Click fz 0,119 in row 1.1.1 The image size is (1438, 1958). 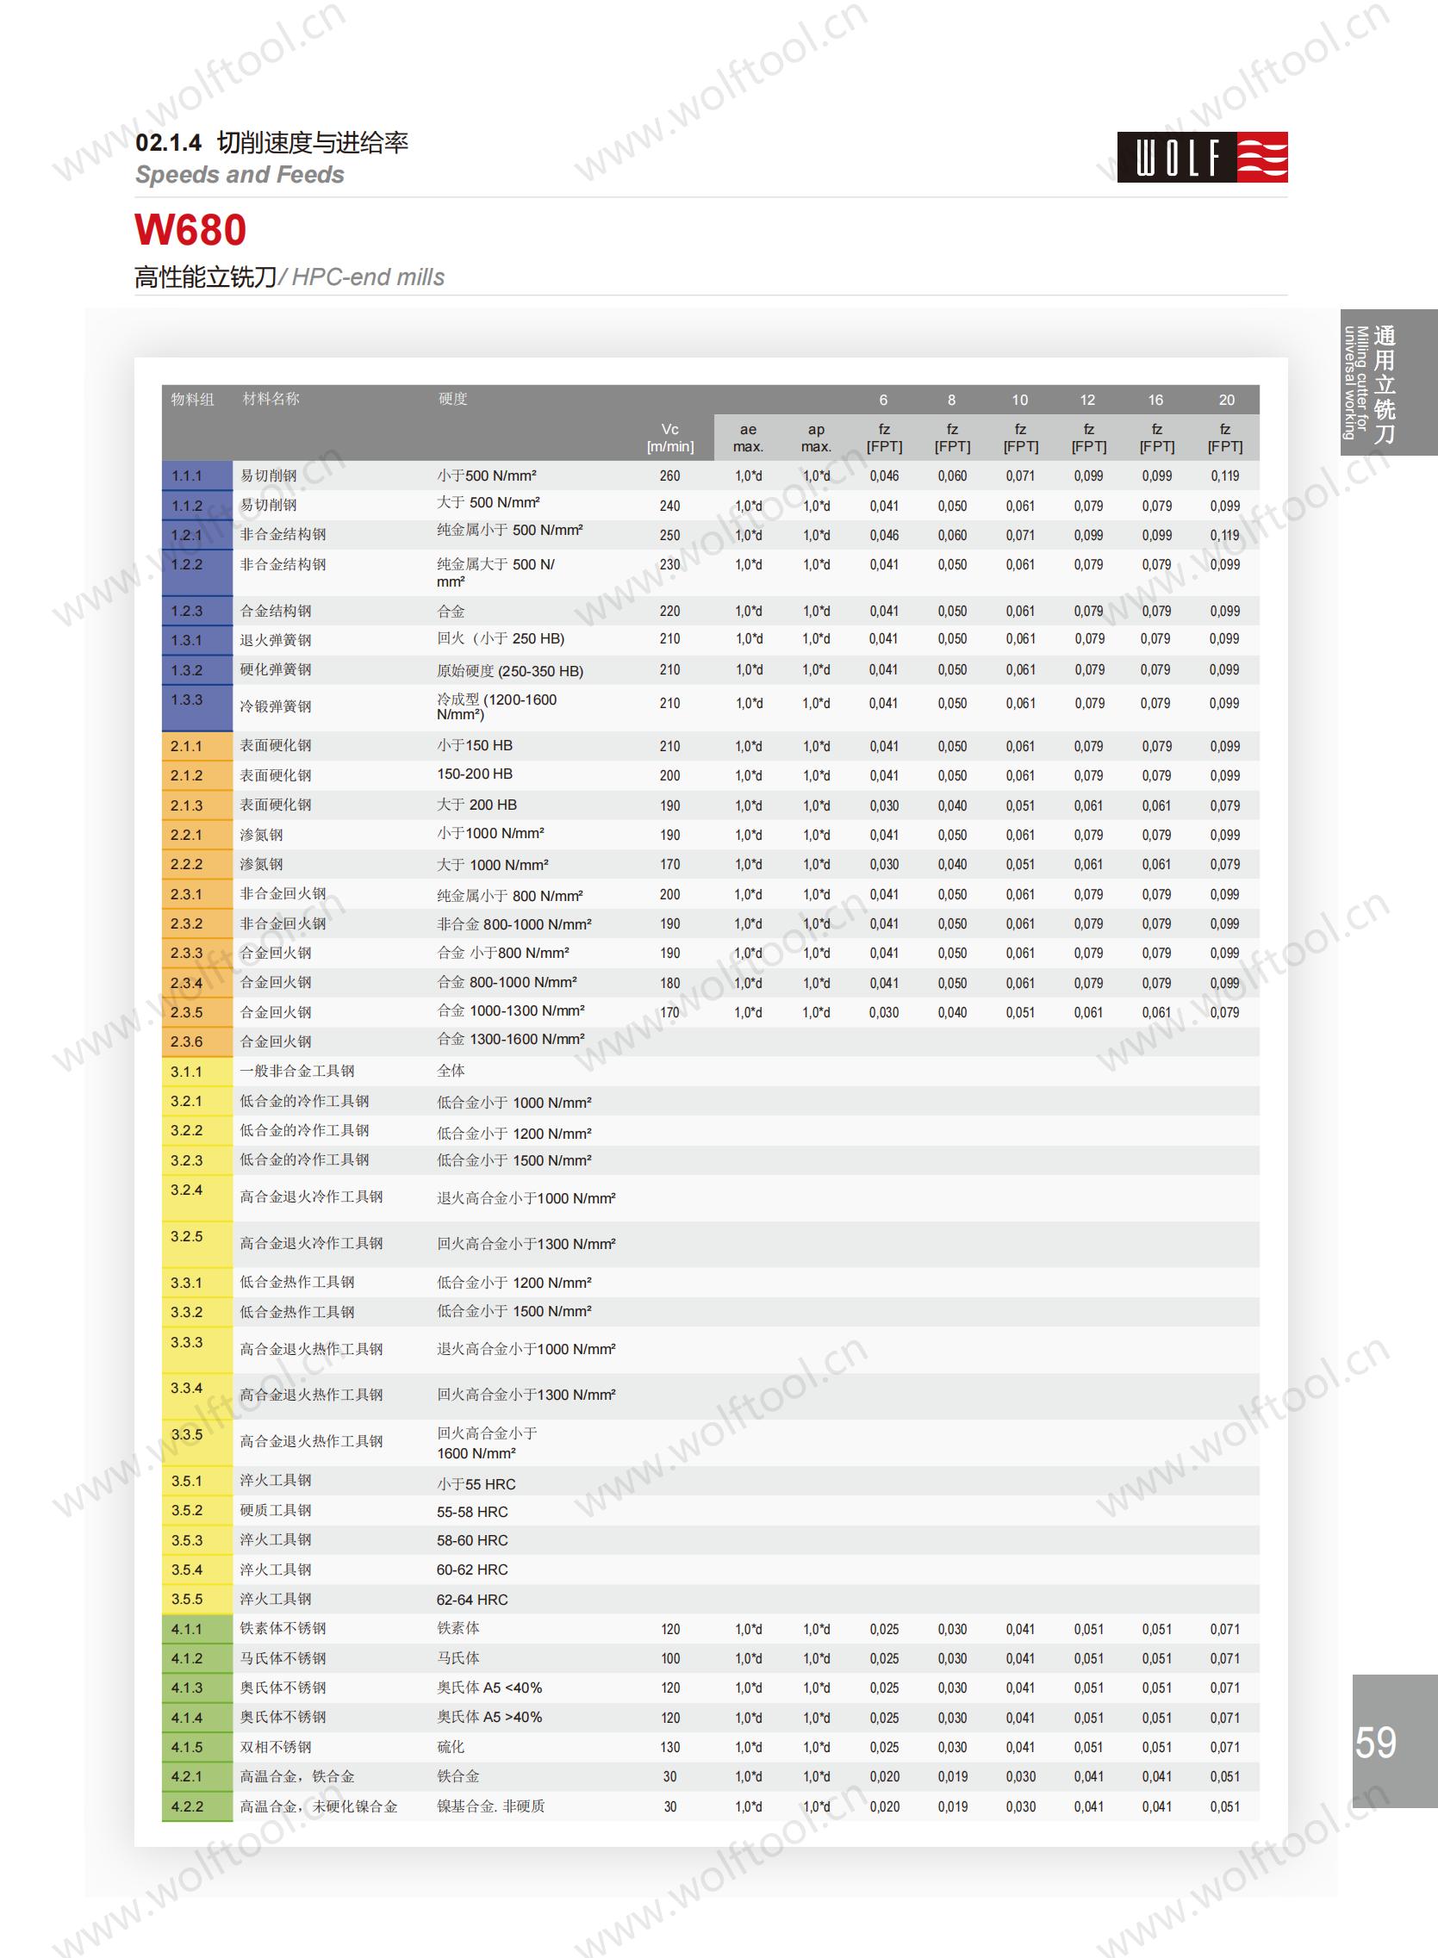point(1224,476)
